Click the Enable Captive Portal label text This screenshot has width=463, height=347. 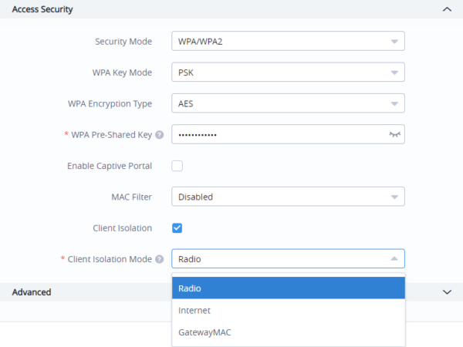pyautogui.click(x=111, y=166)
